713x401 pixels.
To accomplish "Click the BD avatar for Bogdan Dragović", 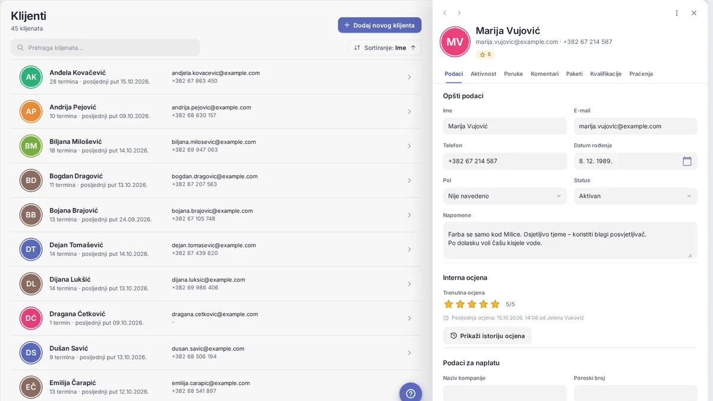I will [31, 181].
